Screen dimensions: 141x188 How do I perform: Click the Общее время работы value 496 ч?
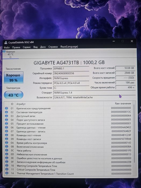coord(125,87)
